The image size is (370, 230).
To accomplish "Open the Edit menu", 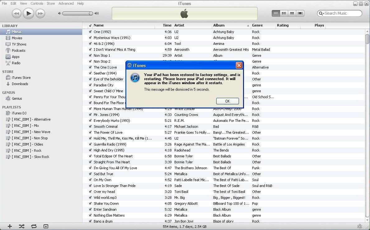I will pos(13,3).
